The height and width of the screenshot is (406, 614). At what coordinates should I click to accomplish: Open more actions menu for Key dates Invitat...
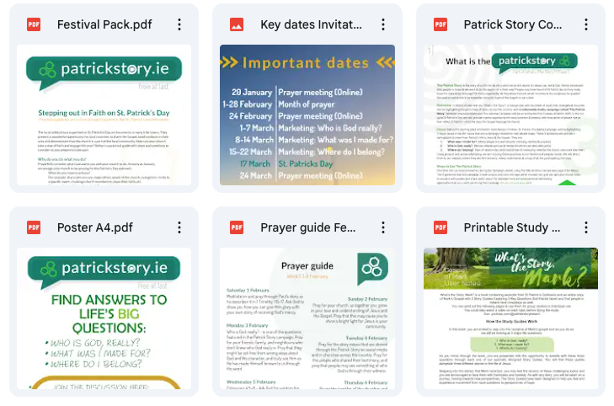pyautogui.click(x=383, y=24)
